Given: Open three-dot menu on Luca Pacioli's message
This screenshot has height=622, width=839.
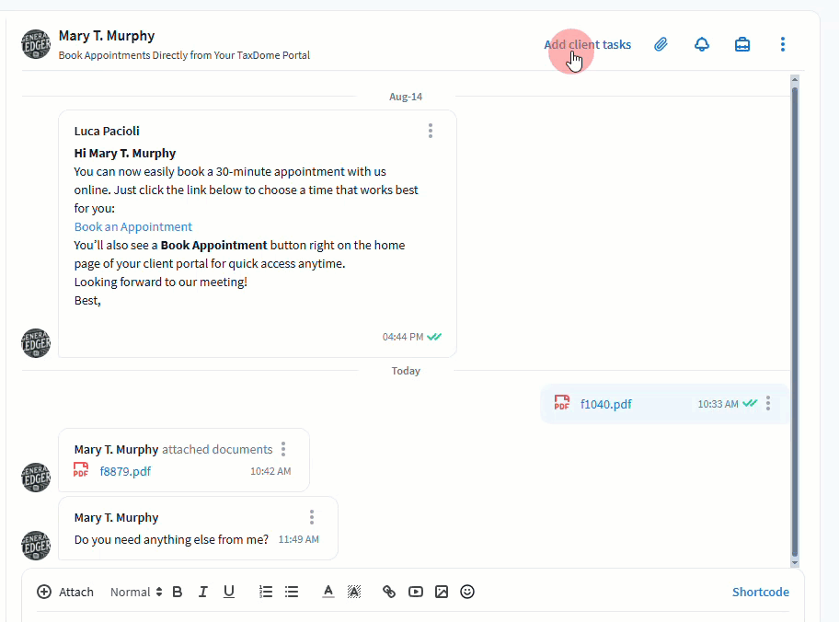Looking at the screenshot, I should click(430, 131).
